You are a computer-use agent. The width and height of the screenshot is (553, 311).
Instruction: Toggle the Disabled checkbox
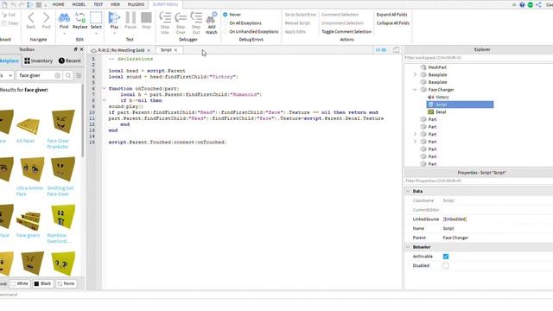446,265
